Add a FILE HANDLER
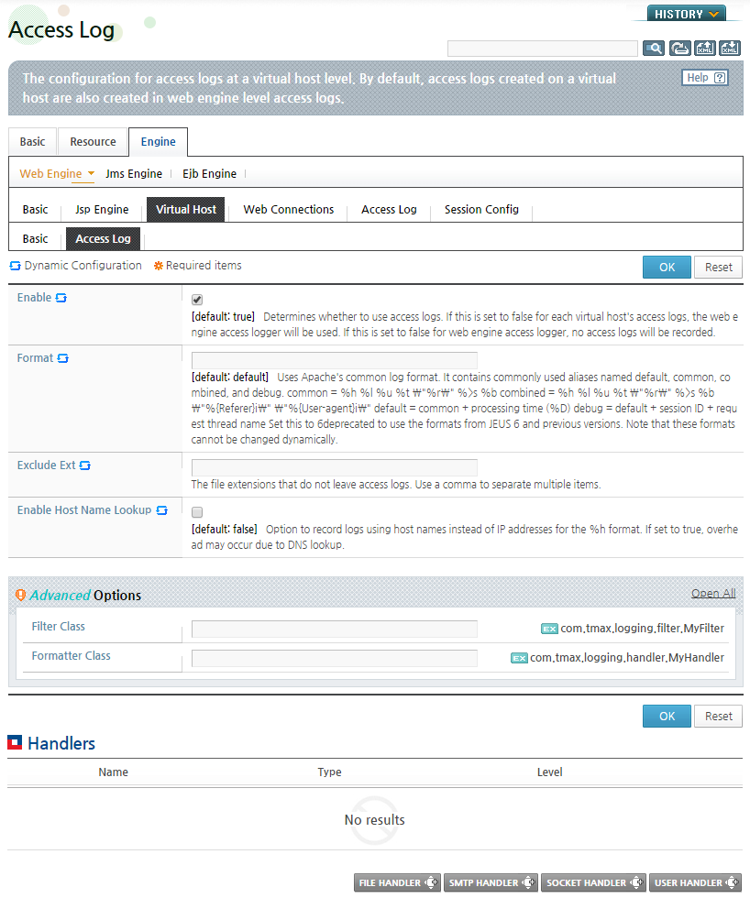 [396, 882]
